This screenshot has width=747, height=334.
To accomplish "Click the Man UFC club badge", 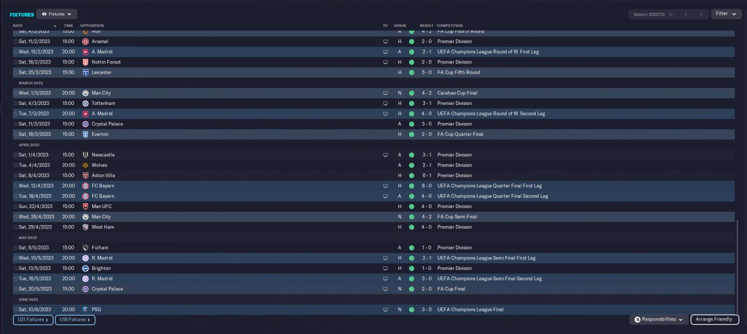I will point(86,206).
